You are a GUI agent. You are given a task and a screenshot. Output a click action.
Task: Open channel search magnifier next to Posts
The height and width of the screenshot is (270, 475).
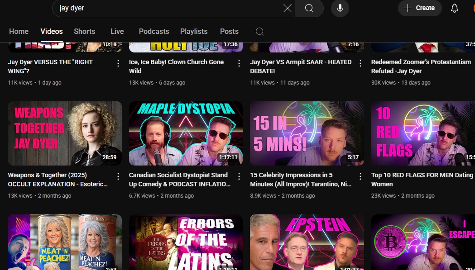pos(259,32)
